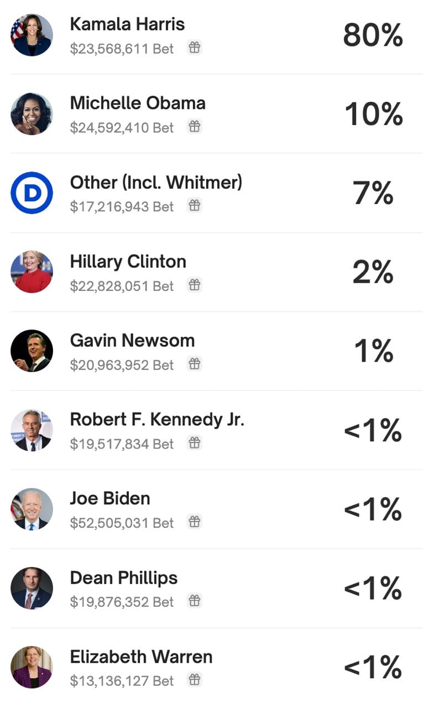Select the 80% odds for Kamala Harris
The width and height of the screenshot is (423, 708).
click(x=373, y=35)
